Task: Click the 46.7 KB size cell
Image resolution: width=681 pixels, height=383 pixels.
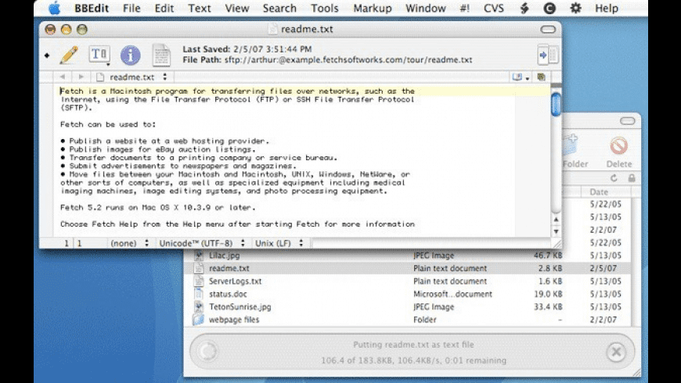Action: (548, 256)
